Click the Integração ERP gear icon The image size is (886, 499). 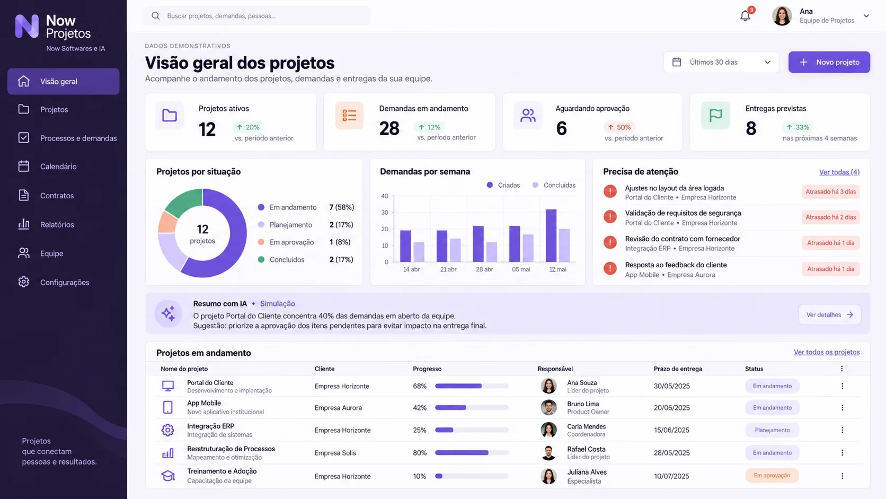click(x=168, y=430)
